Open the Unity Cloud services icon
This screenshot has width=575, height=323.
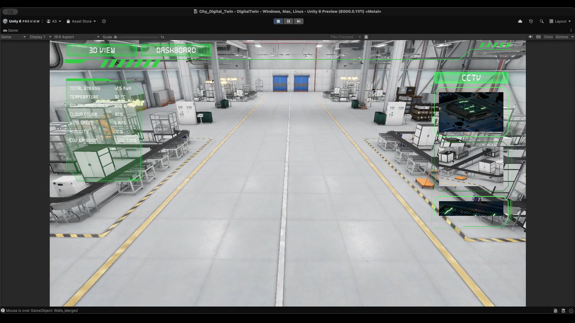point(520,21)
